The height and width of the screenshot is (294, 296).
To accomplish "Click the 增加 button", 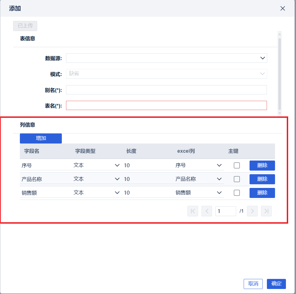I will pos(41,138).
